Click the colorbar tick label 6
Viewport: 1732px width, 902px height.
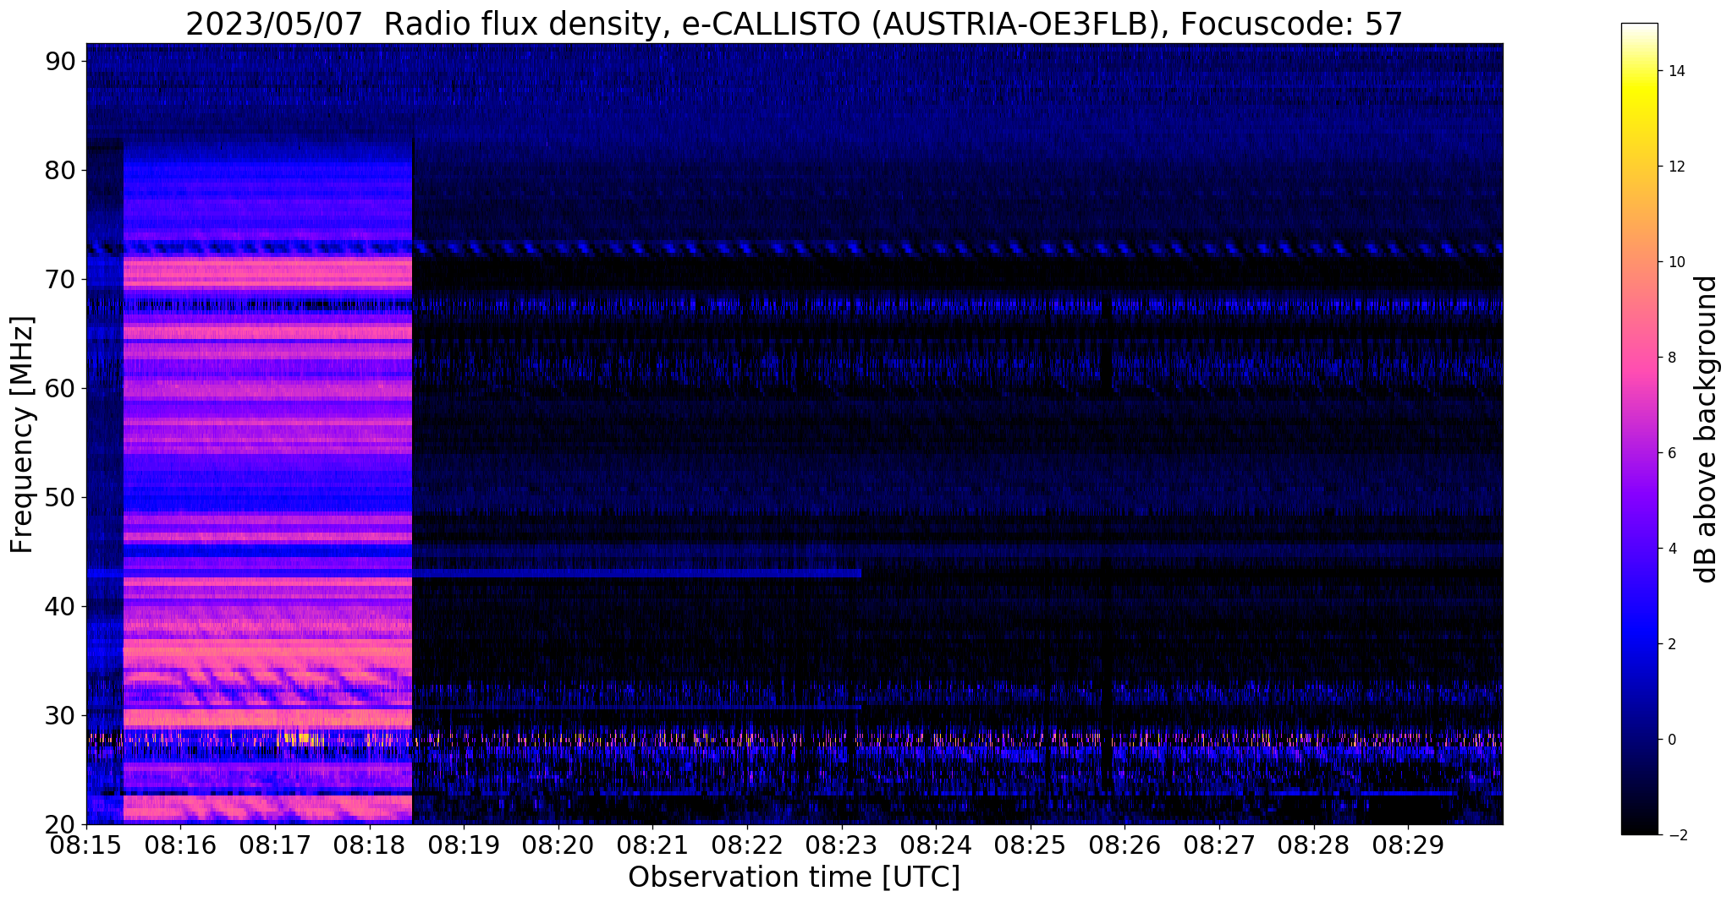coord(1671,453)
